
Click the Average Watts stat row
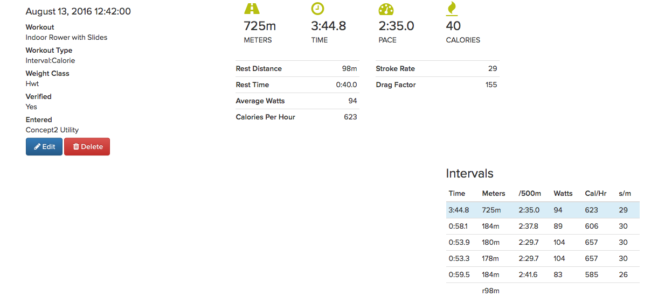click(296, 101)
